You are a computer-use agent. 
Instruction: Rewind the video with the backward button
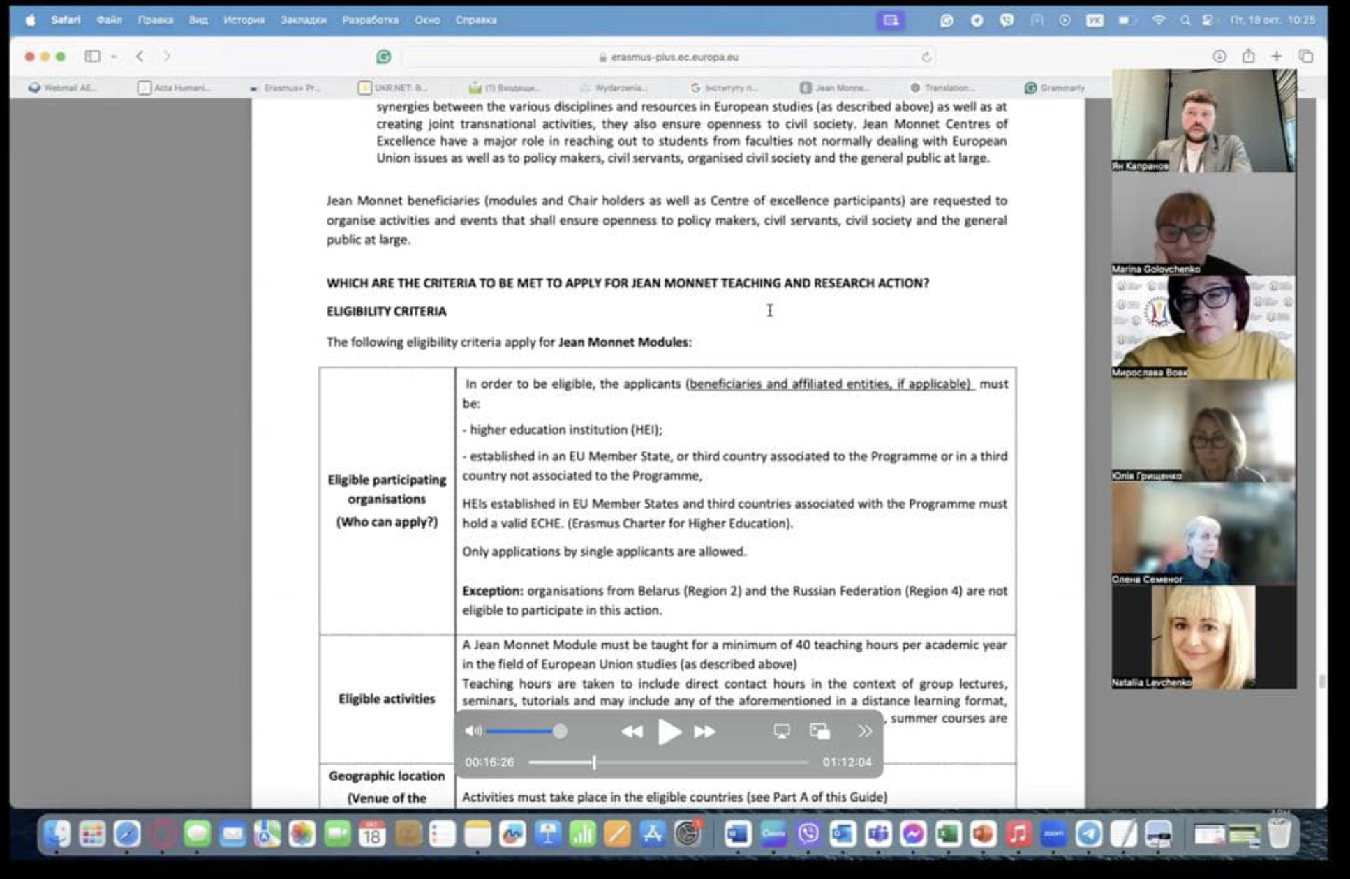pos(632,732)
